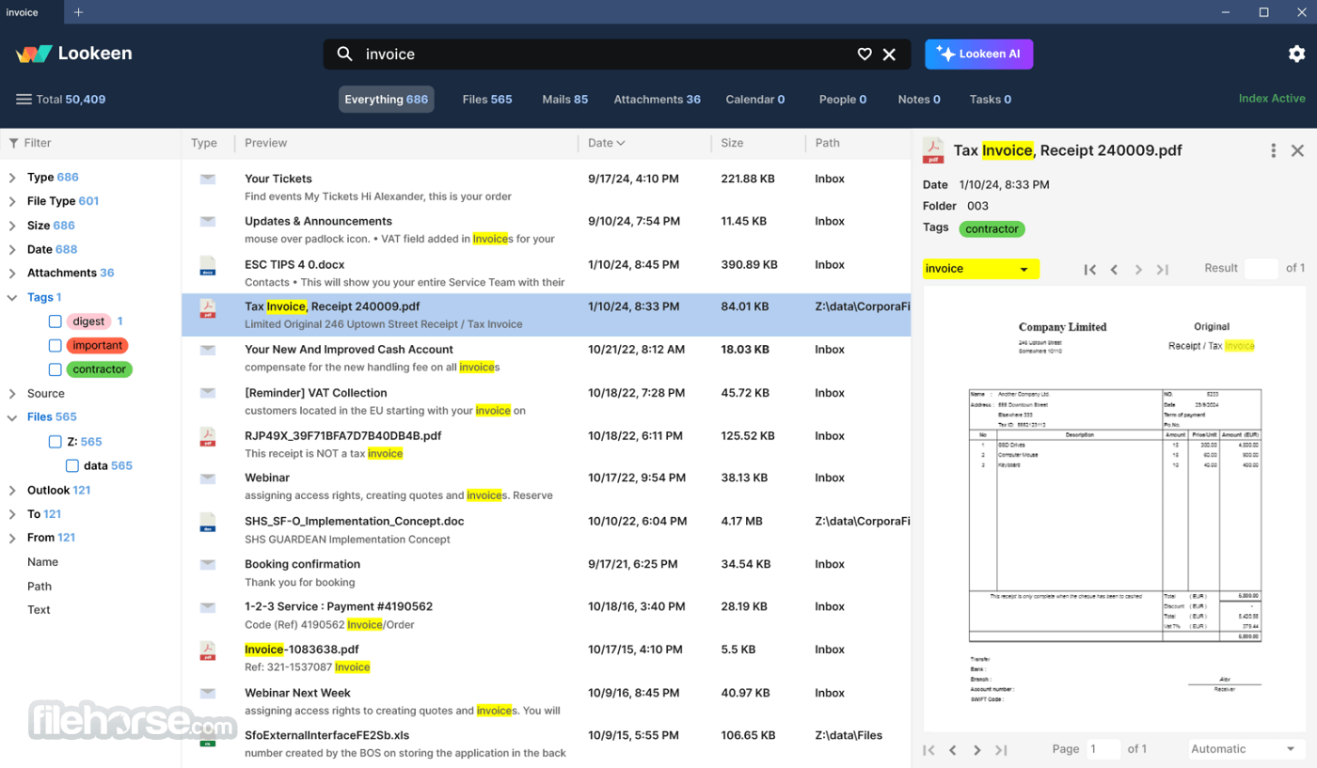The image size is (1317, 768).
Task: Click the mail icon for Your Tickets
Action: [208, 179]
